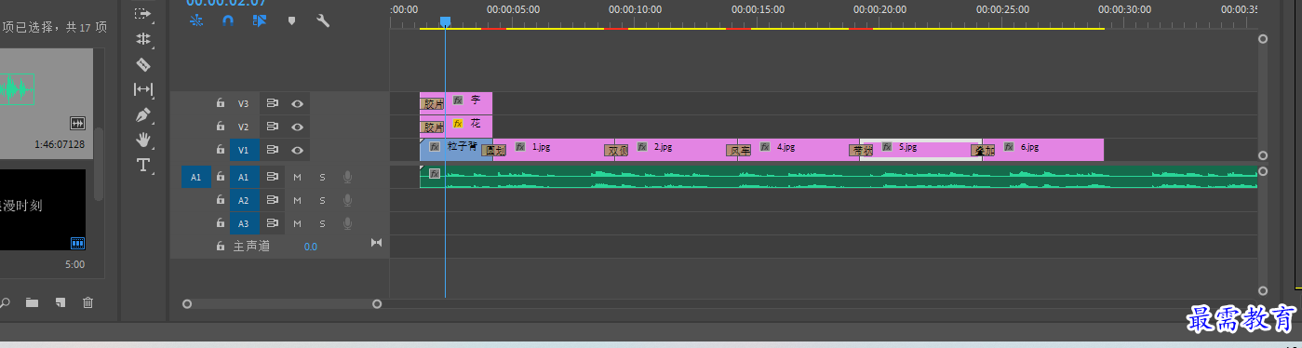Solo audio track A1 with S
Image resolution: width=1302 pixels, height=348 pixels.
pyautogui.click(x=323, y=176)
